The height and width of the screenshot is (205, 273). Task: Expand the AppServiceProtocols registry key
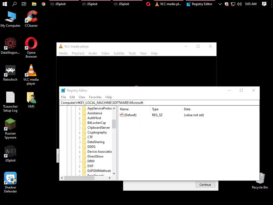click(x=79, y=109)
